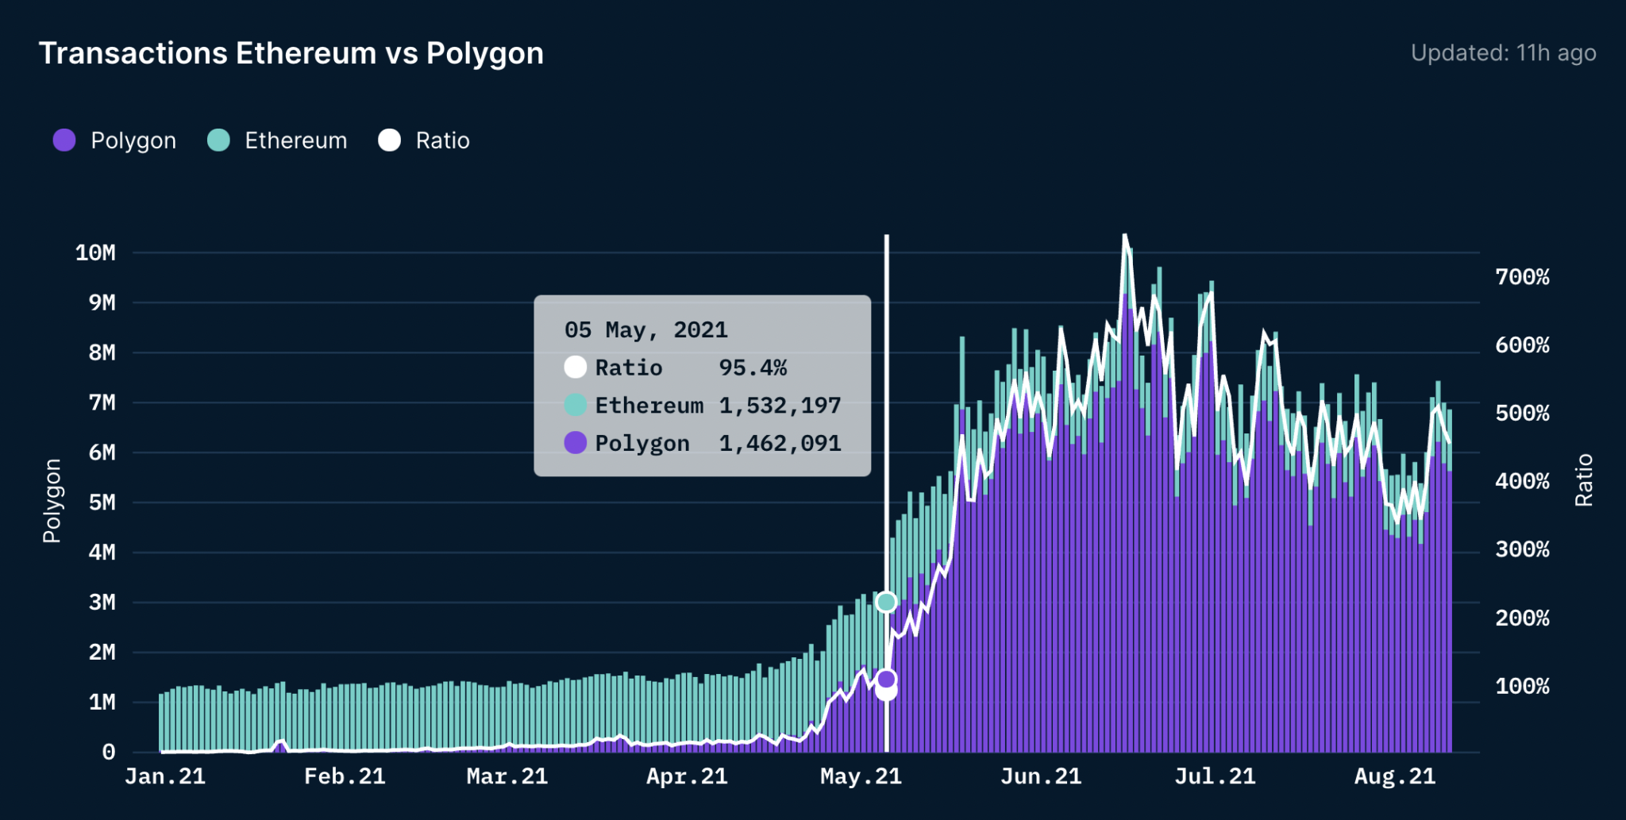Select the May.21 axis label
The image size is (1626, 820).
[x=861, y=776]
